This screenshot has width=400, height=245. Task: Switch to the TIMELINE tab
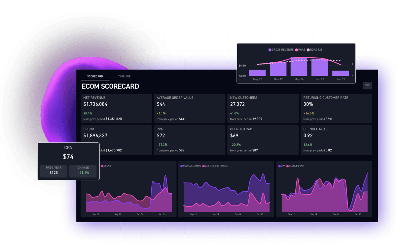pos(124,76)
